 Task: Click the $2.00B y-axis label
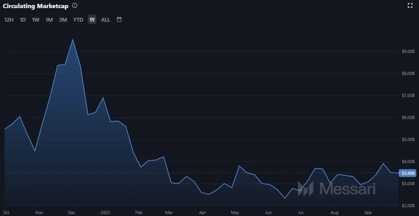point(409,206)
